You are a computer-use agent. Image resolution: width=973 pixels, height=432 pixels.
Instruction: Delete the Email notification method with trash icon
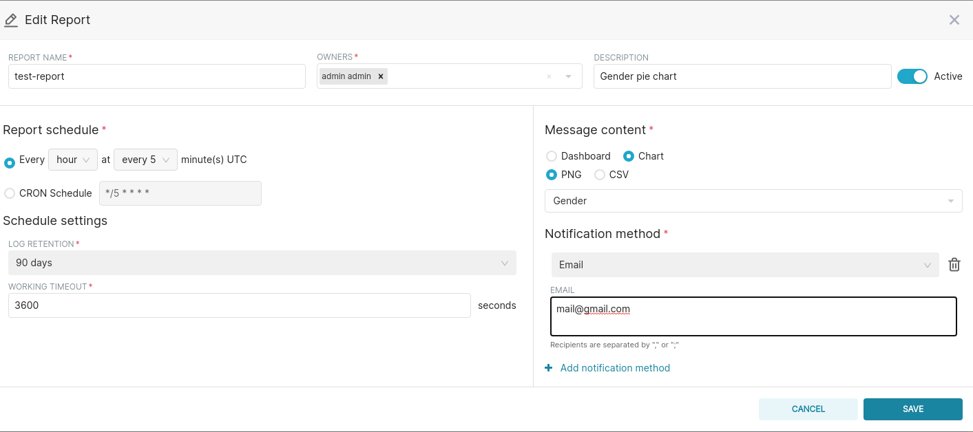click(x=954, y=265)
